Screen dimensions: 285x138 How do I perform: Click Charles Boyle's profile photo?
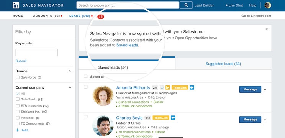point(103,126)
